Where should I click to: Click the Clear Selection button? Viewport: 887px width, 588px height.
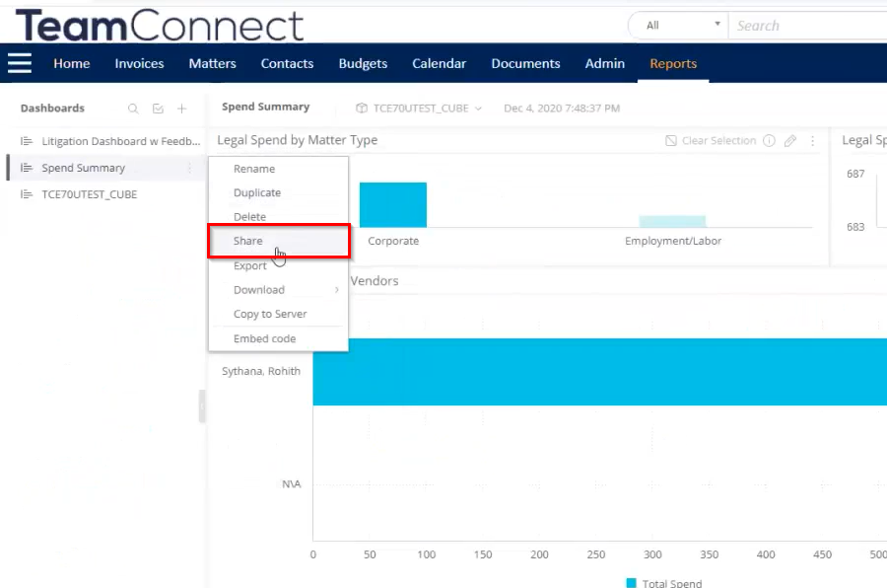pyautogui.click(x=711, y=140)
